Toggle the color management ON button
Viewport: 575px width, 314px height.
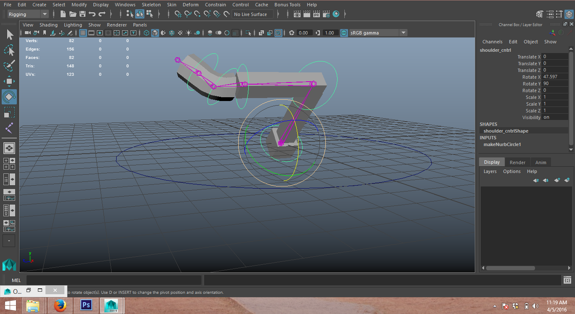click(344, 33)
